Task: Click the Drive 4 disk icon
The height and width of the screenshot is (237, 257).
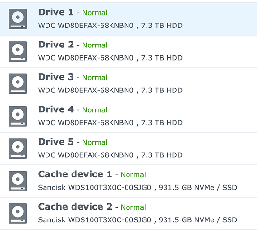Action: coord(18,116)
